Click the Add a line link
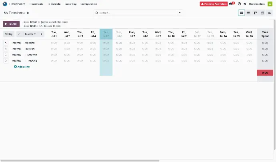Viewport: 276px width, 162px height. (22, 67)
